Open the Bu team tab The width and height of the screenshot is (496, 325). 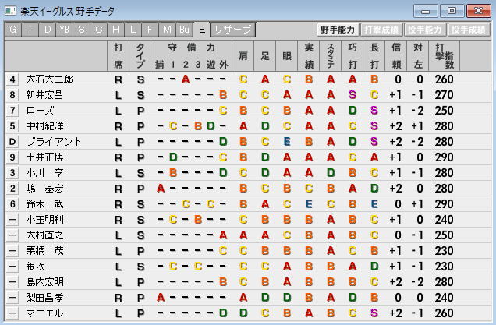point(184,29)
